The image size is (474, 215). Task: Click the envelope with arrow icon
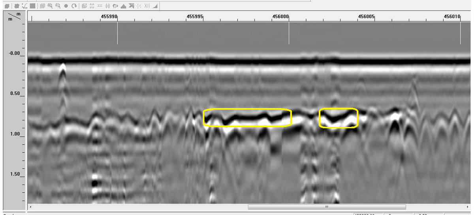tap(131, 6)
